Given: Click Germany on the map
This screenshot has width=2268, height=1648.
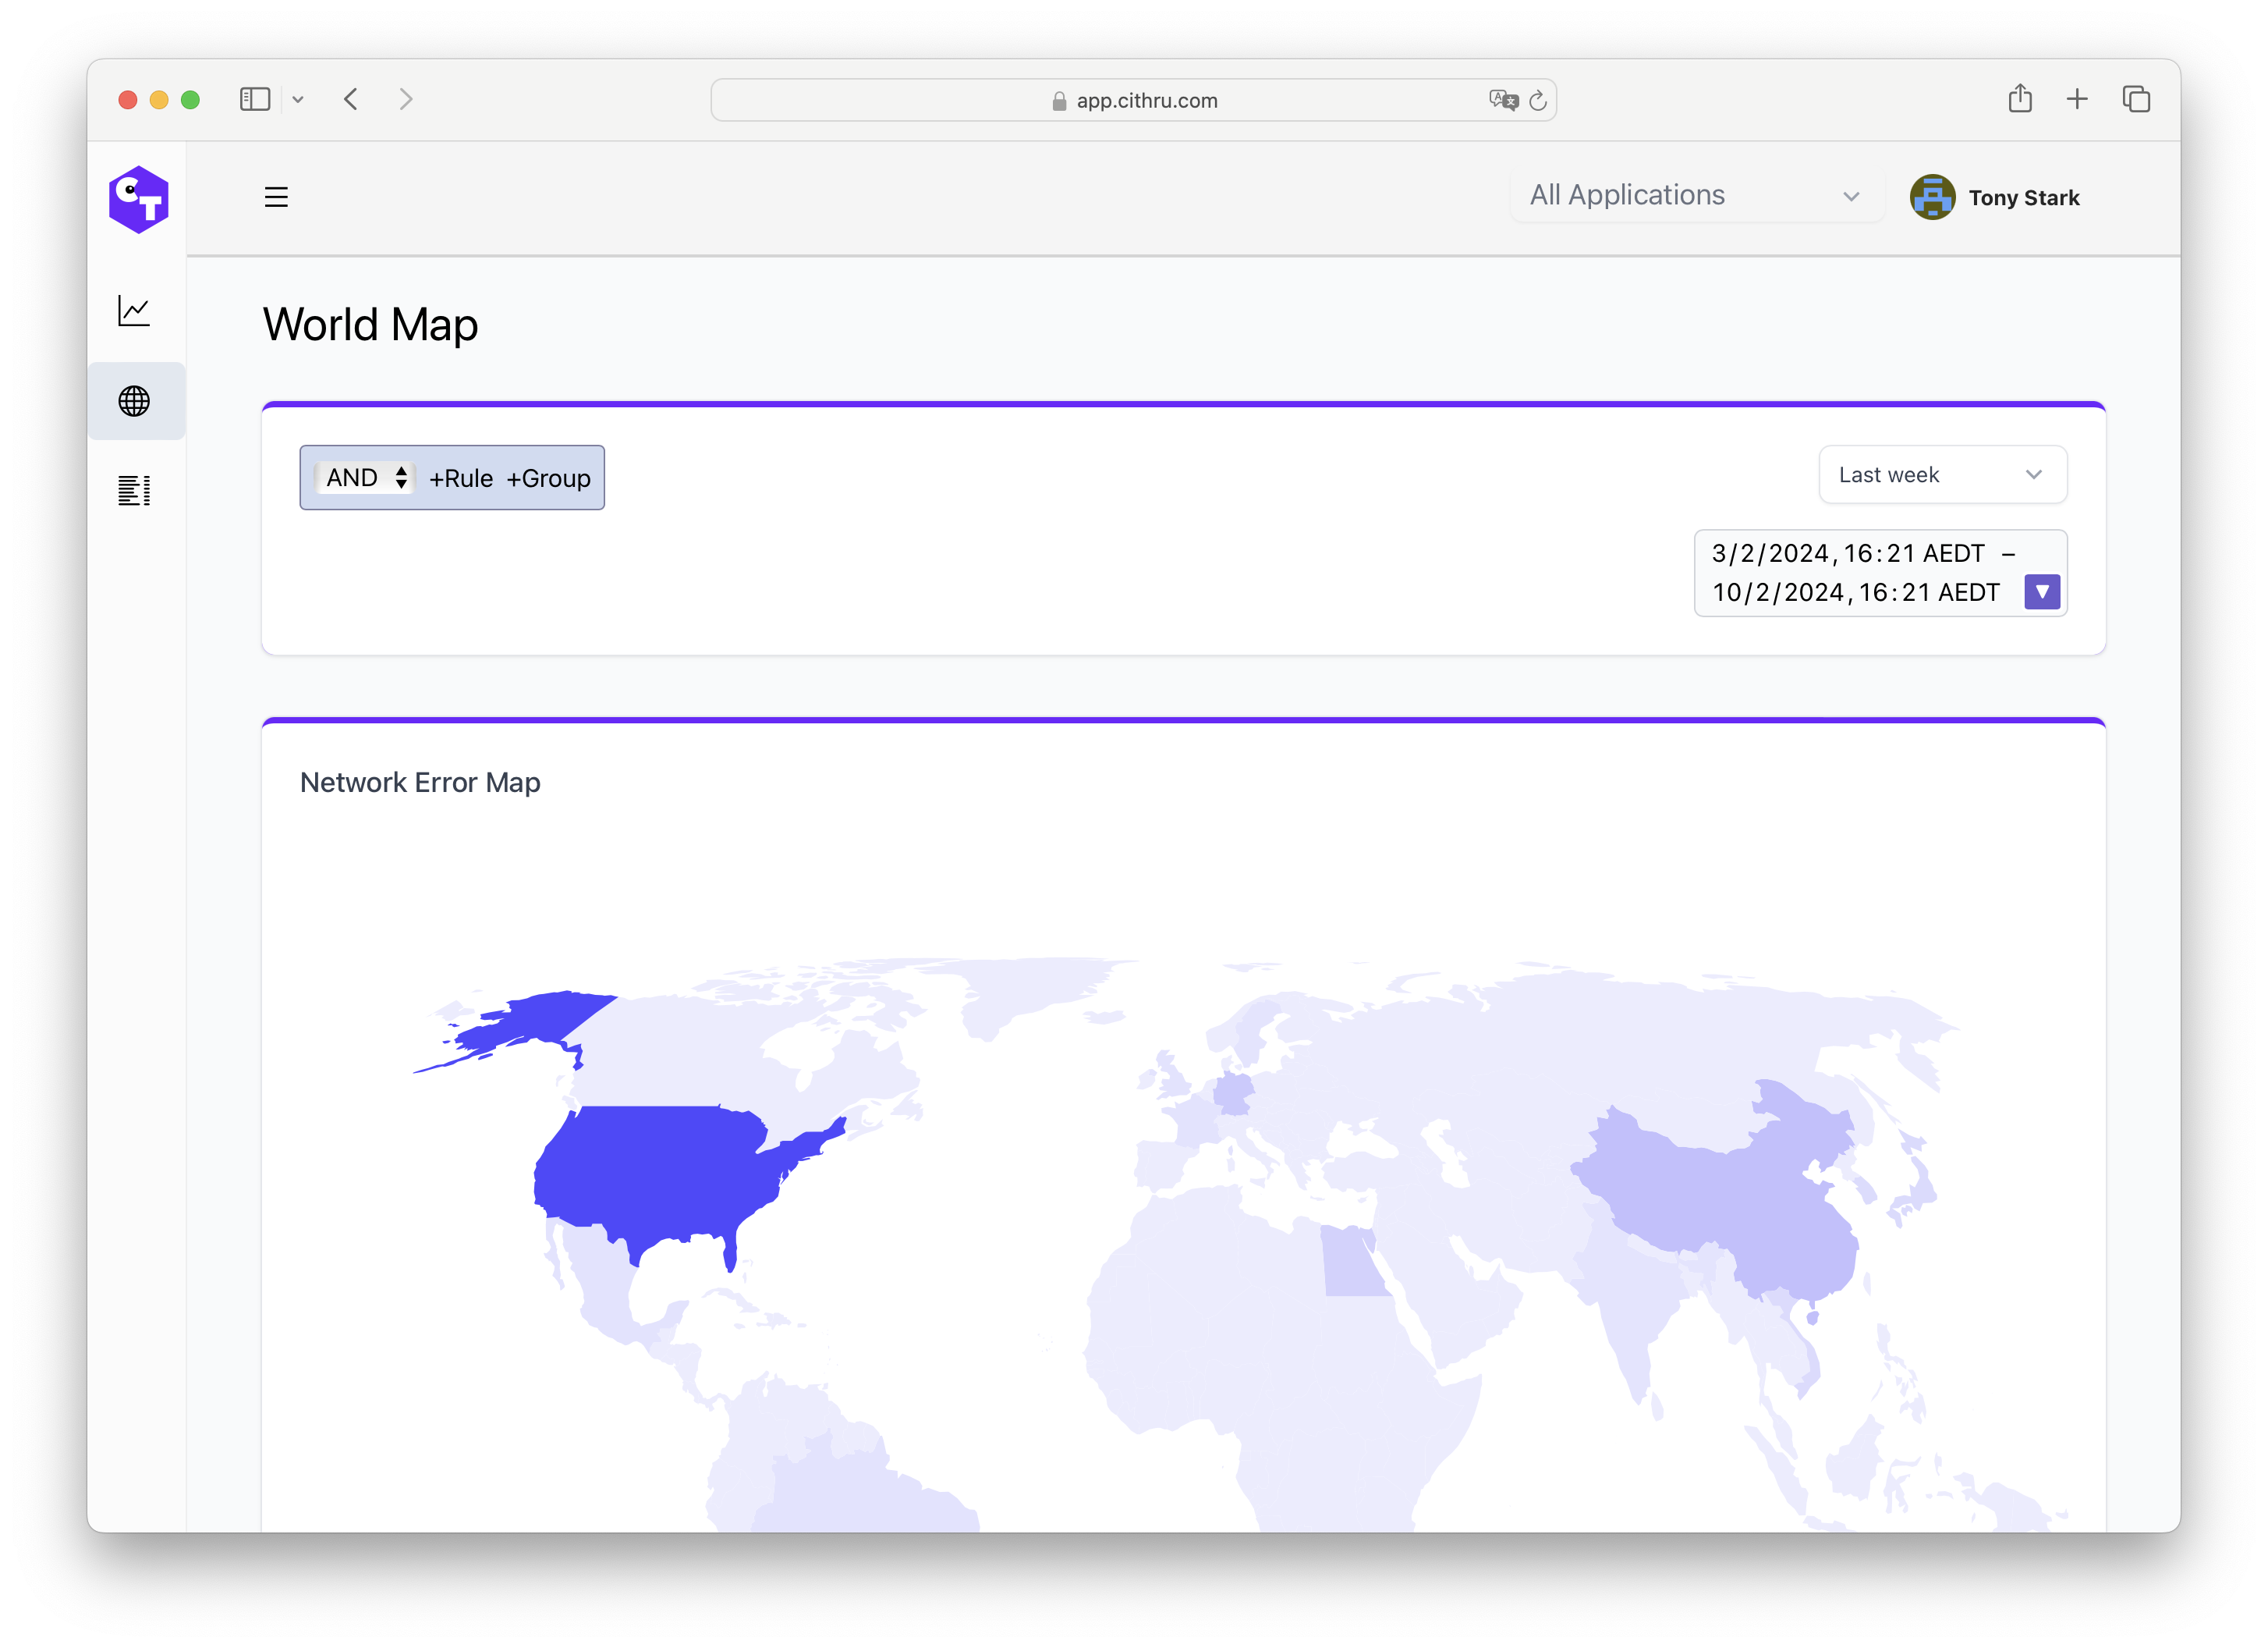Looking at the screenshot, I should pos(1232,1094).
